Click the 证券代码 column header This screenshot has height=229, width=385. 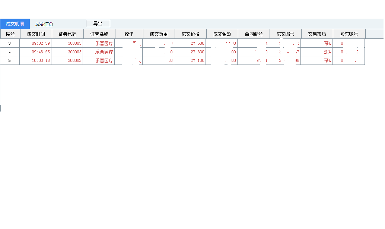pyautogui.click(x=67, y=34)
